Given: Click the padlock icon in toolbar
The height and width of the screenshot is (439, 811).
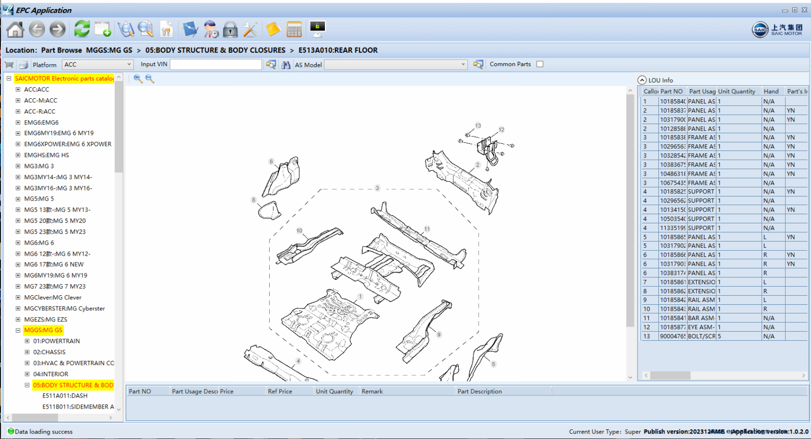Looking at the screenshot, I should 230,30.
